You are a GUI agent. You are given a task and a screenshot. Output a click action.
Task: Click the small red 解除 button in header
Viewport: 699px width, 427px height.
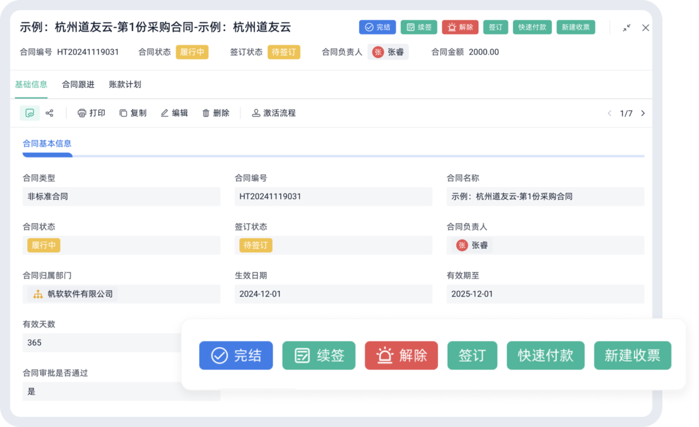tap(460, 27)
